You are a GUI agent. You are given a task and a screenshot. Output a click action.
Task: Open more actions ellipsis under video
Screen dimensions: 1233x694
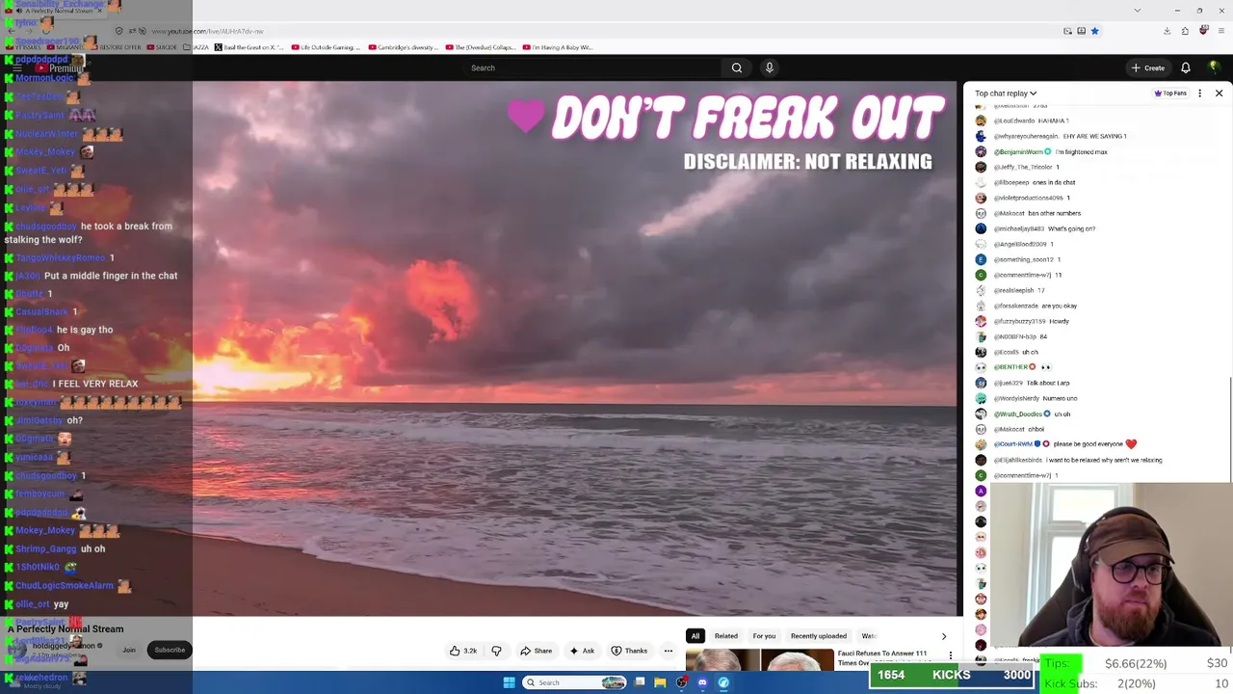coord(668,651)
